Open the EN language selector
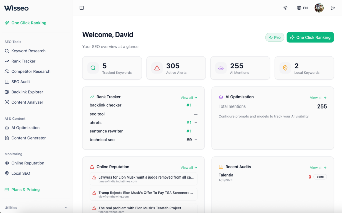342x213 pixels. 302,8
